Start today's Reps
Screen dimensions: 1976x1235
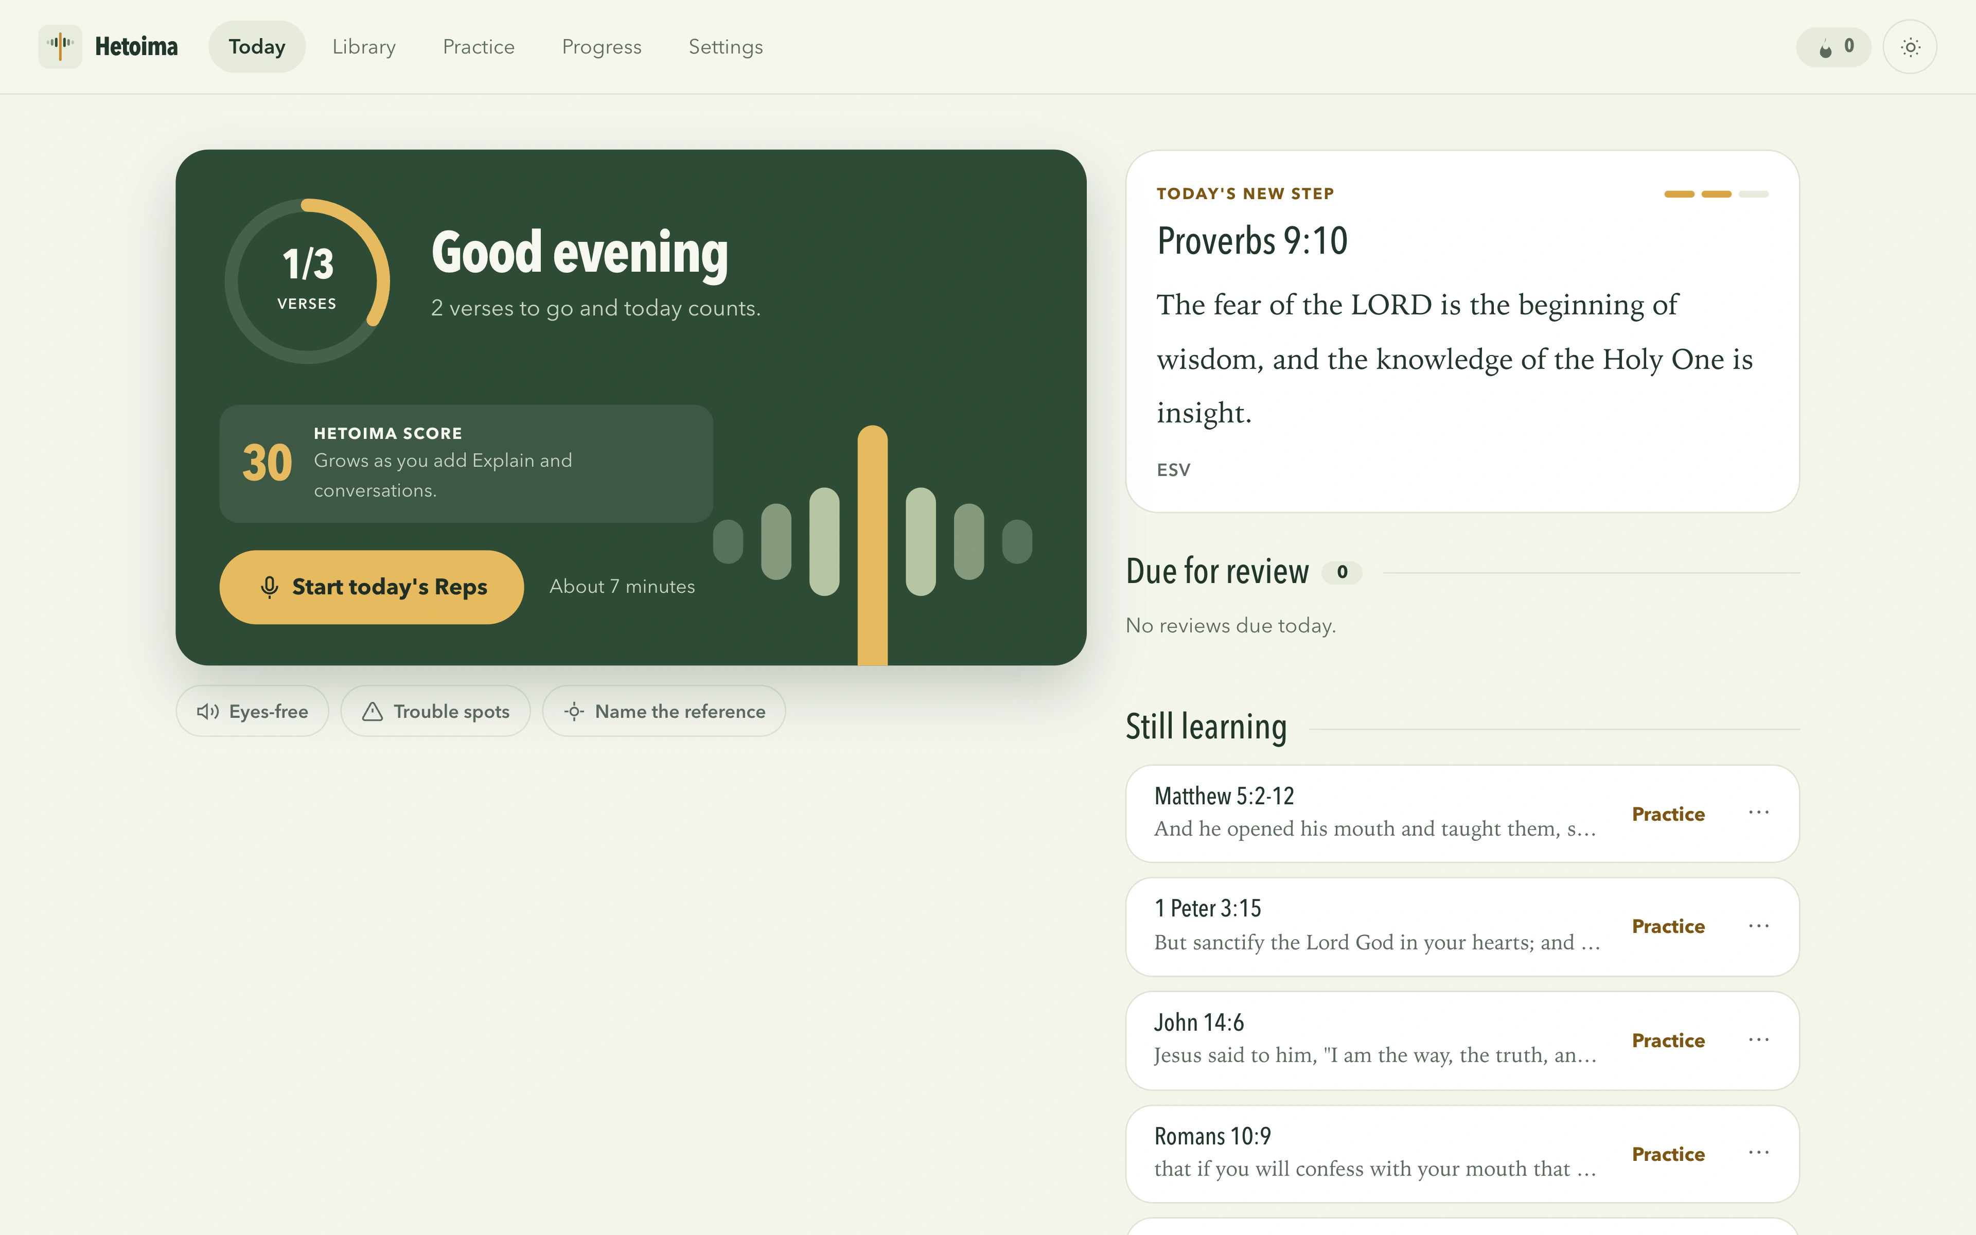coord(372,587)
